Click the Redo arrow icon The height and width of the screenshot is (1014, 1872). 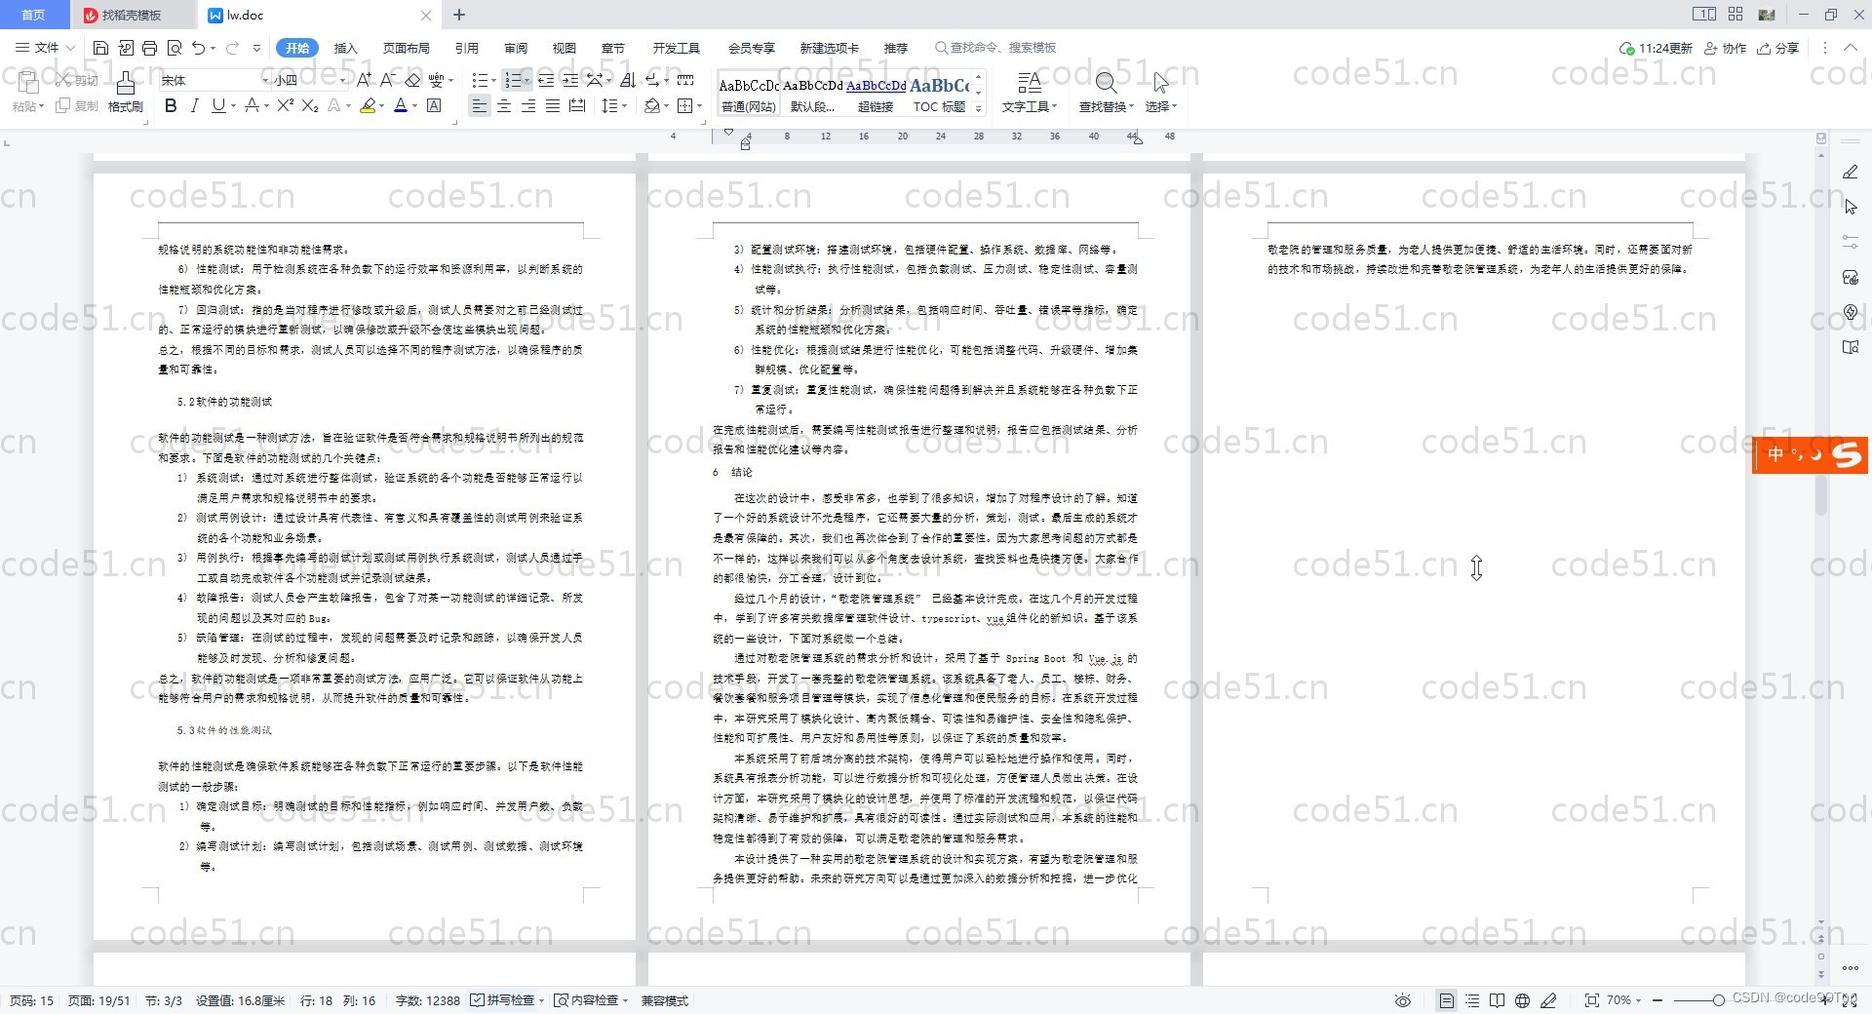click(232, 48)
